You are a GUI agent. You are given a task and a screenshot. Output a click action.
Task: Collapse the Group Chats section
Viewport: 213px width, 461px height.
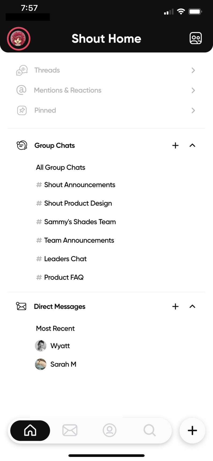[x=192, y=145]
